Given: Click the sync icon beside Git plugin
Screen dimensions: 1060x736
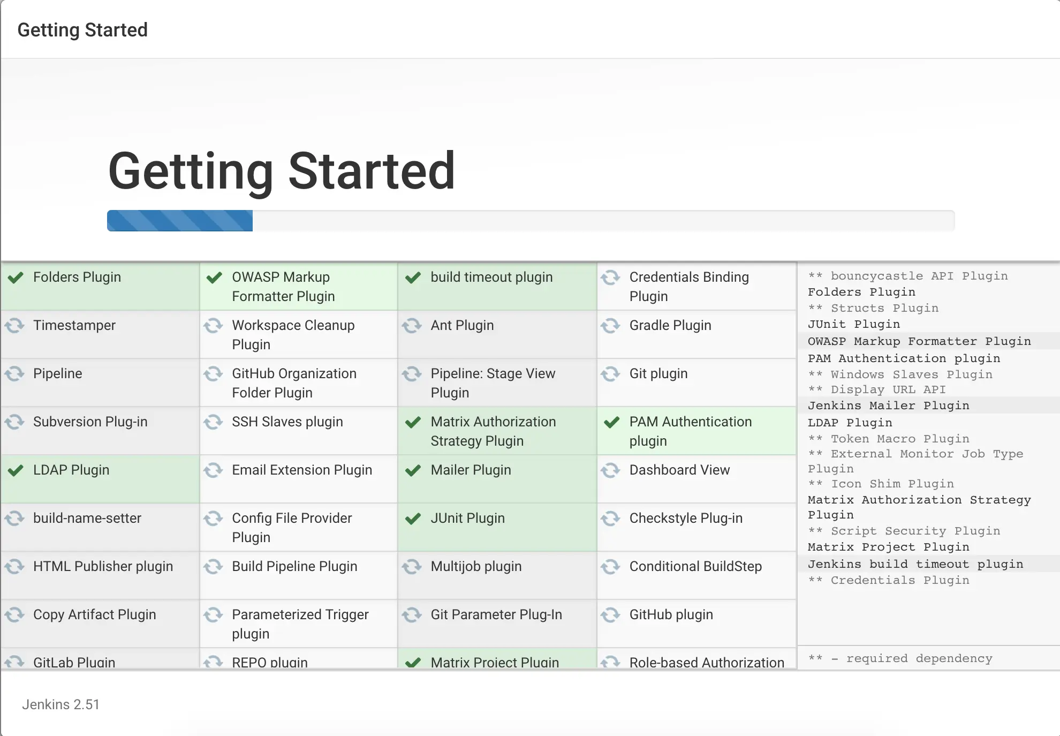Looking at the screenshot, I should pyautogui.click(x=610, y=373).
